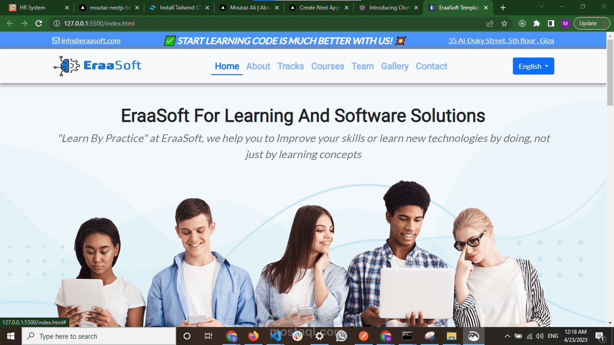Open the About nav link
The width and height of the screenshot is (614, 345).
click(258, 66)
